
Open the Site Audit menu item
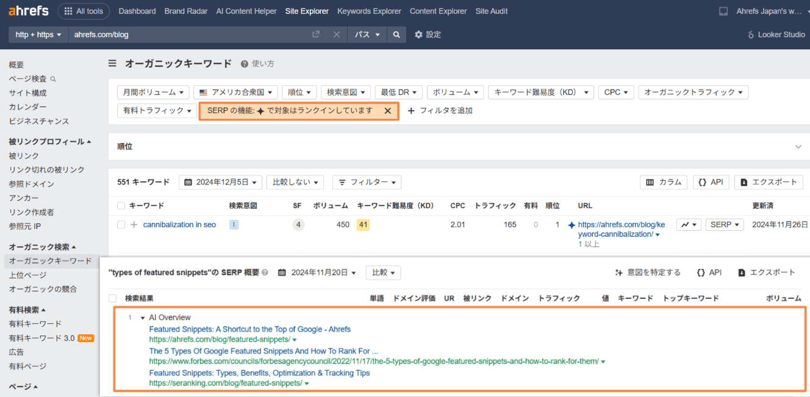pos(491,10)
